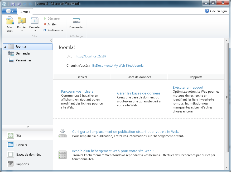This screenshot has width=231, height=172.
Task: Click Parcourir vos fichiers
Action: (77, 91)
